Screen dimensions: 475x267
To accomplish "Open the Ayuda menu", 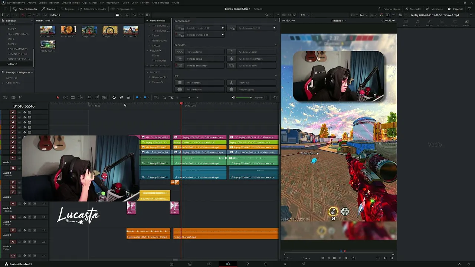I will tap(175, 3).
